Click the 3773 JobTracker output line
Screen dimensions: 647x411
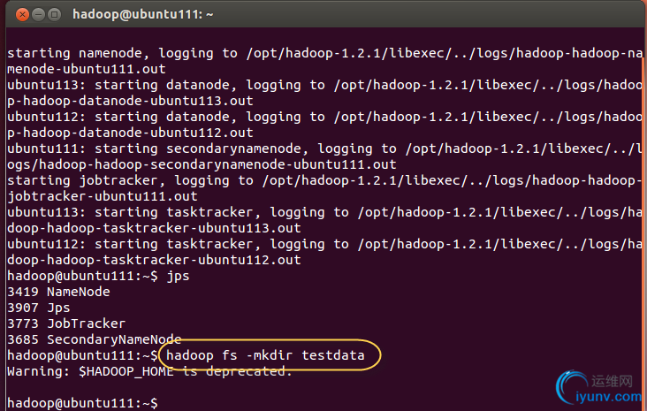click(x=66, y=323)
